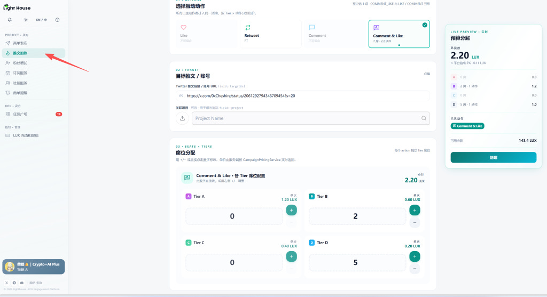Click the teal Tier B badge
The height and width of the screenshot is (297, 547).
point(311,196)
